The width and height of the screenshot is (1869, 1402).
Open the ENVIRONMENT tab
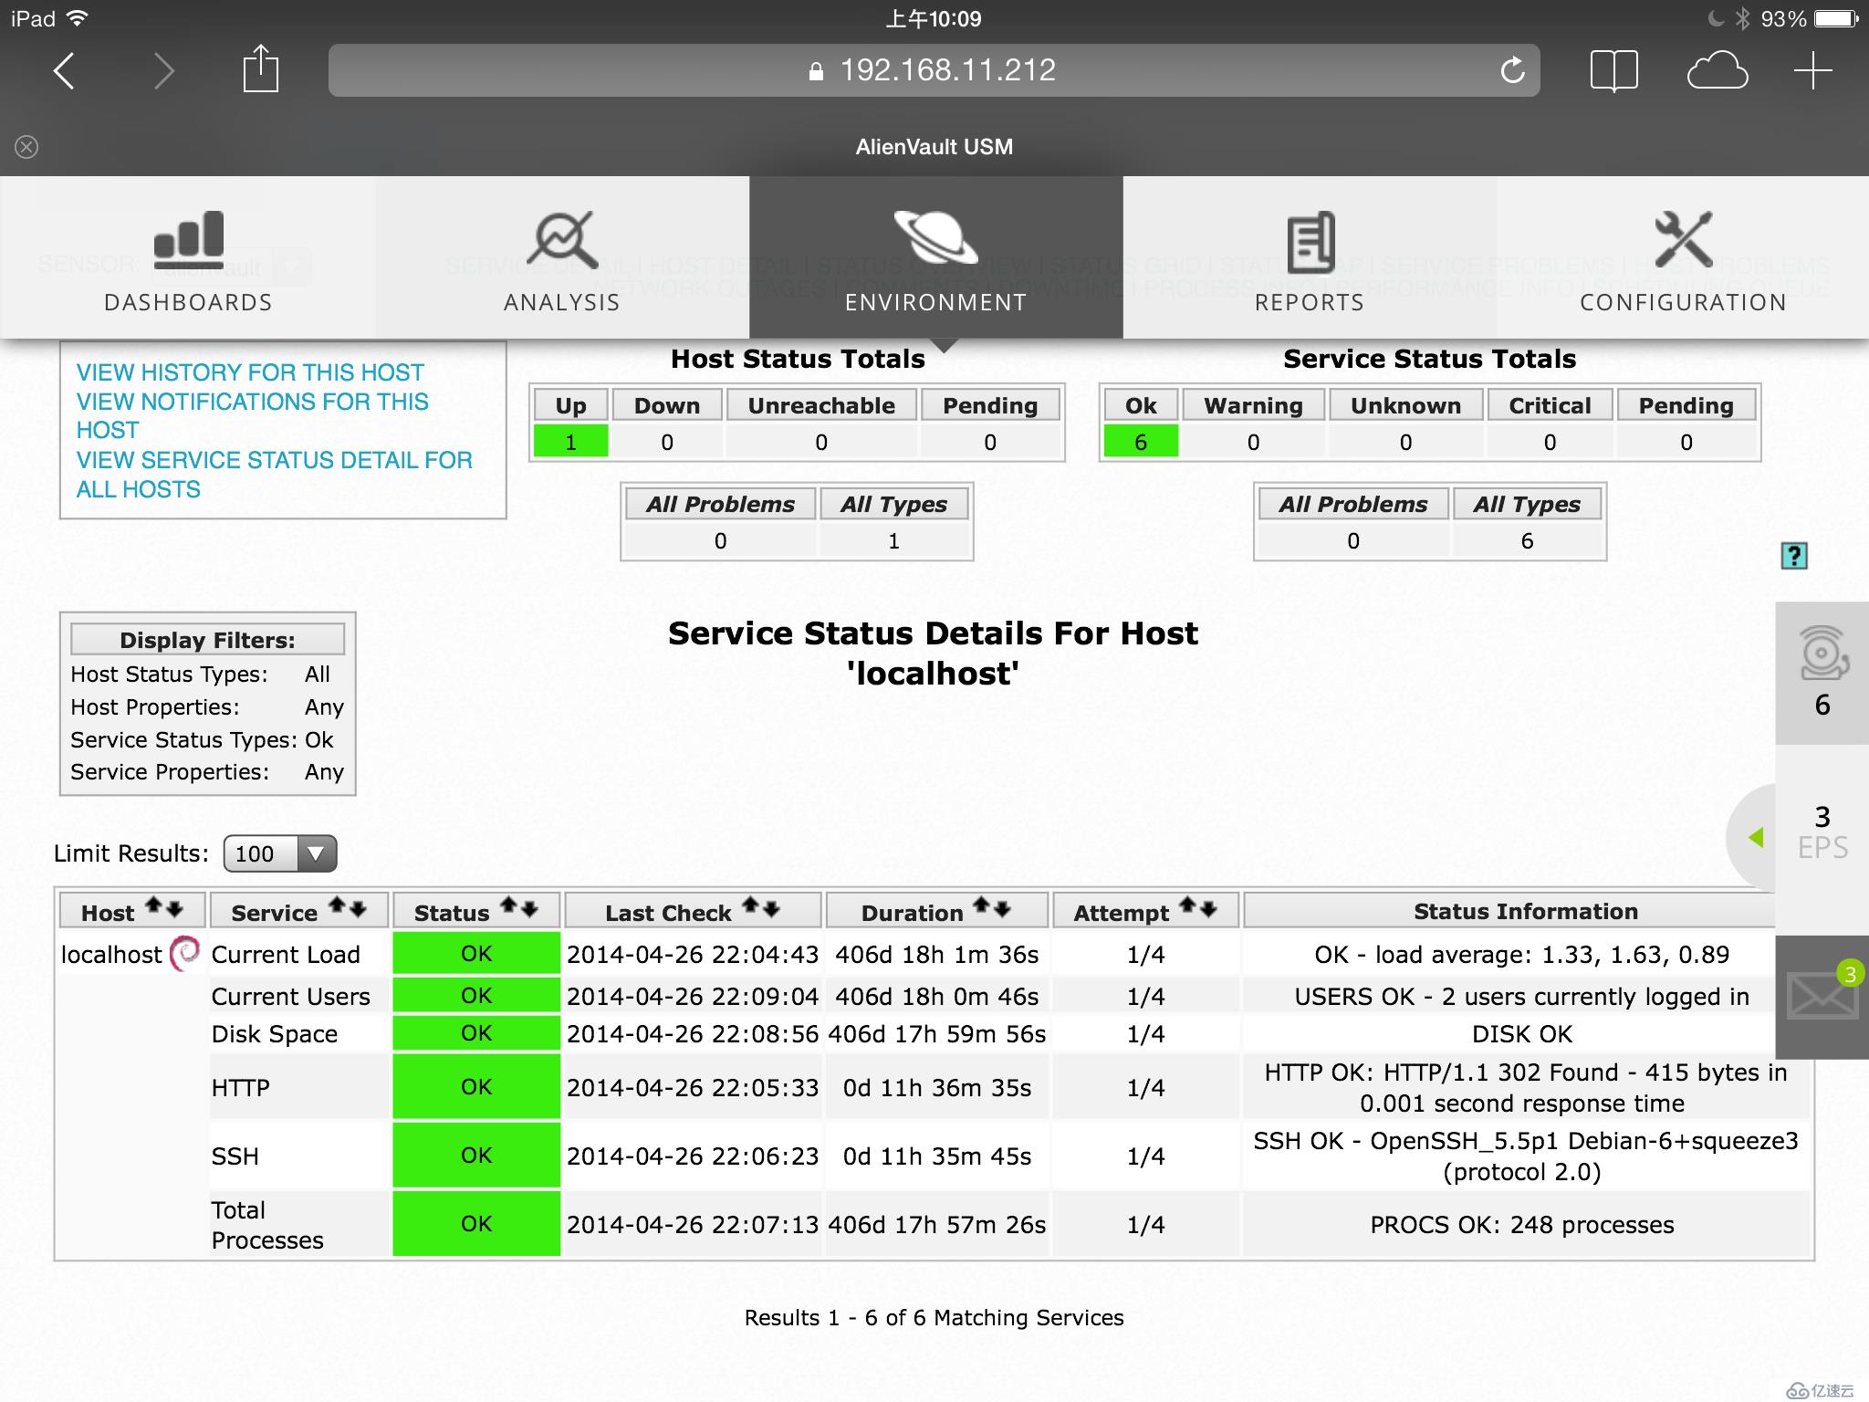pos(936,257)
